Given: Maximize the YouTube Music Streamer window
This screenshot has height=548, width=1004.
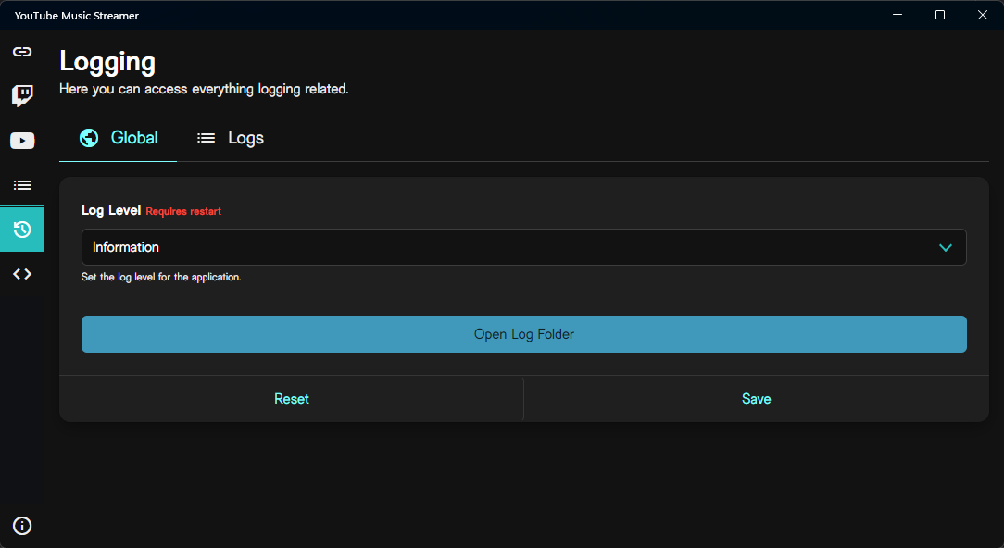Looking at the screenshot, I should pos(940,15).
